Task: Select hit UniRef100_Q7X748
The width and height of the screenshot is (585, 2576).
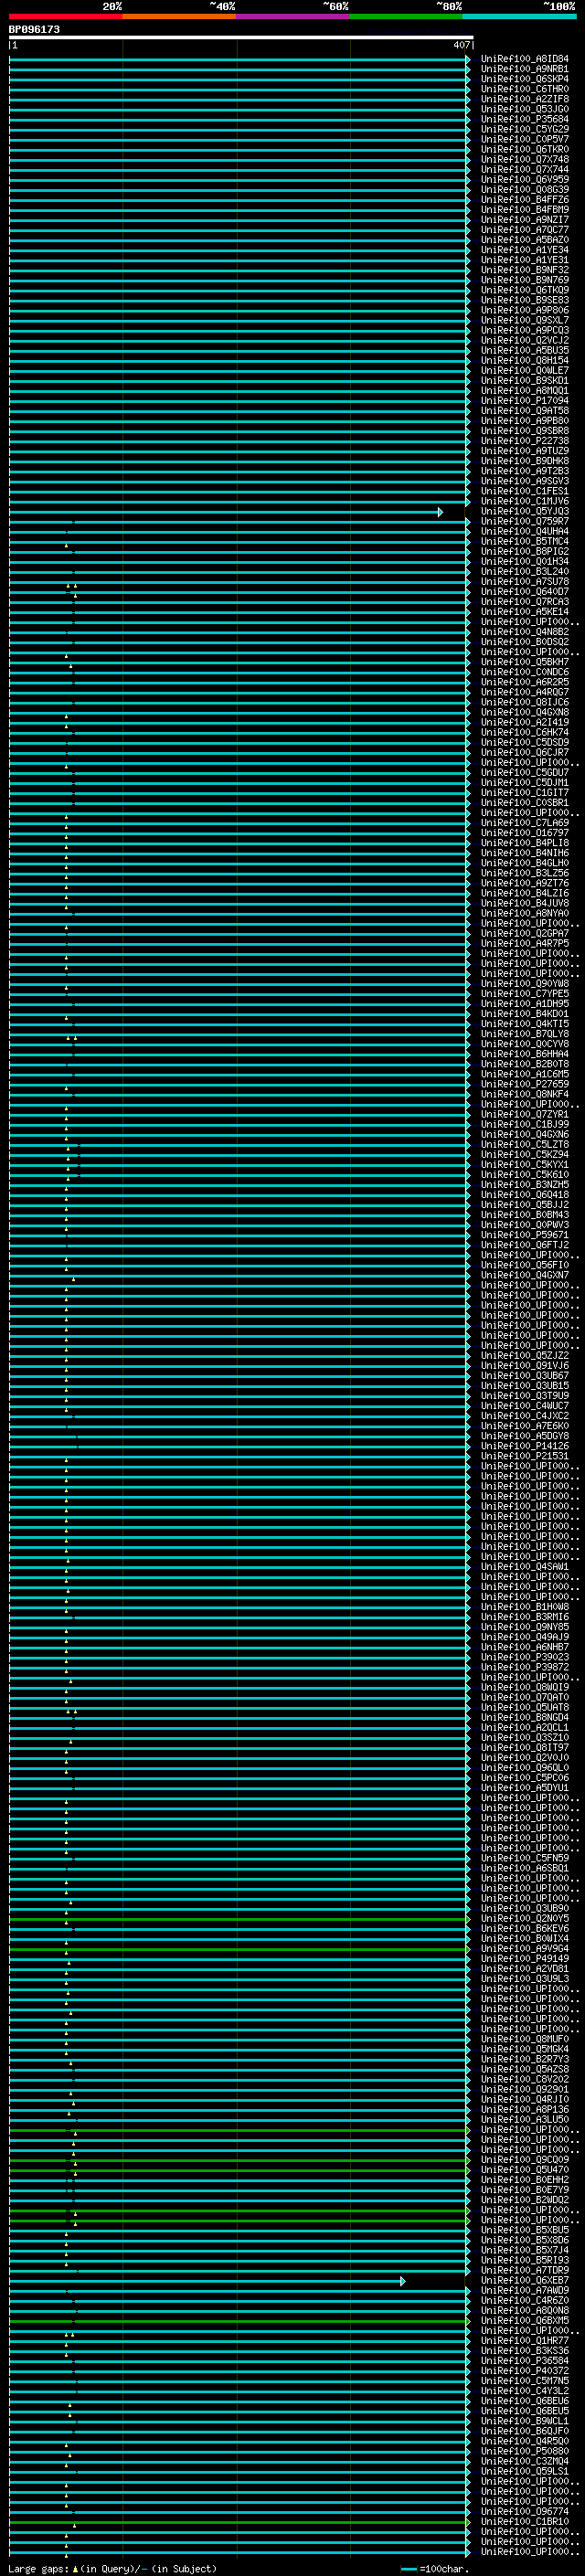Action: (x=525, y=159)
